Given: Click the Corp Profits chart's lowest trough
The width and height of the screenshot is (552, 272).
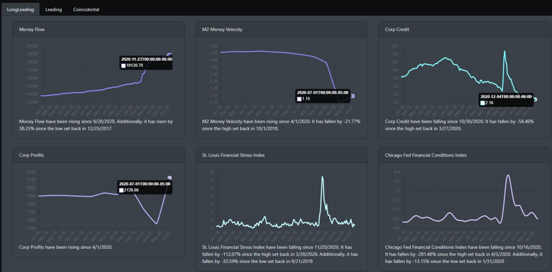Looking at the screenshot, I should coord(156,223).
